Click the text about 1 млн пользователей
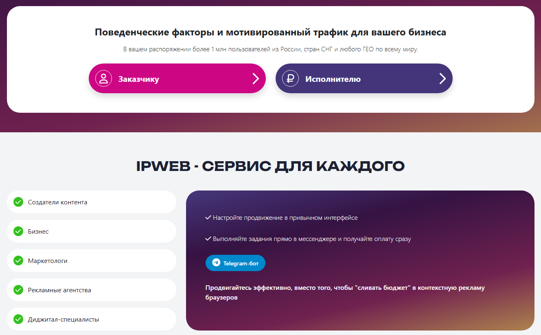 [270, 49]
